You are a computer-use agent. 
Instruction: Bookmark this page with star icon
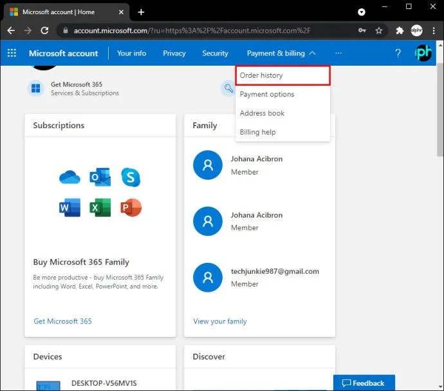coord(378,30)
